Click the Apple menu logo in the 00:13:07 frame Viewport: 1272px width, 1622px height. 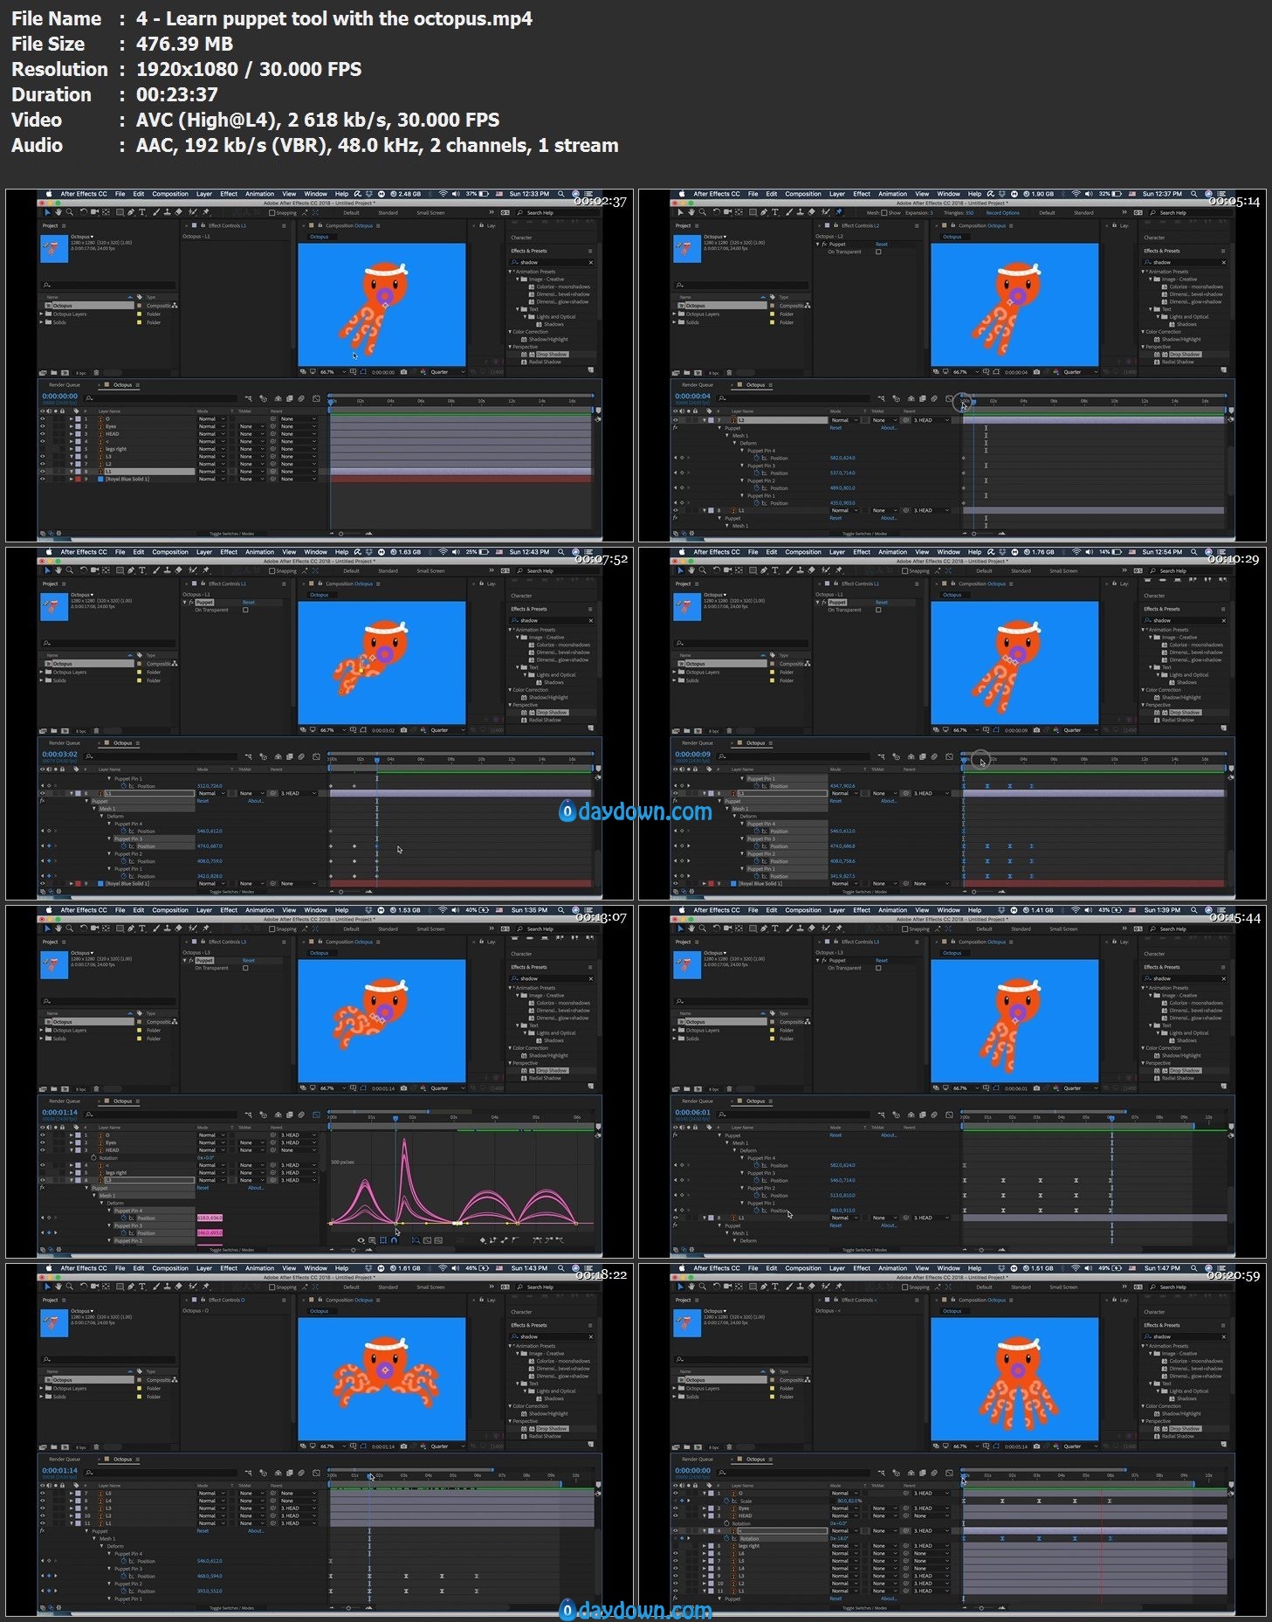49,910
